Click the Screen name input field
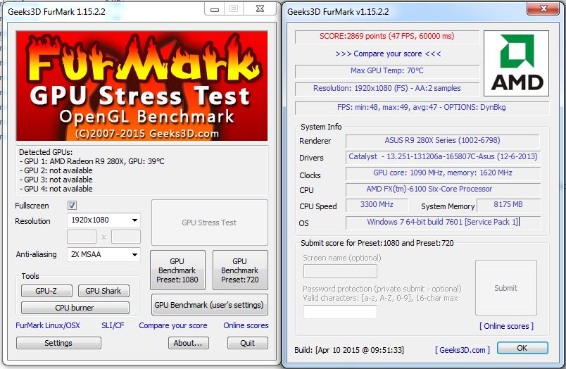 click(341, 271)
